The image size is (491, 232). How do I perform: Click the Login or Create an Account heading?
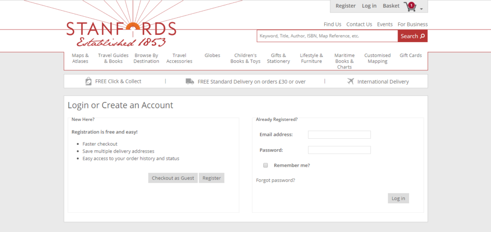coord(120,105)
